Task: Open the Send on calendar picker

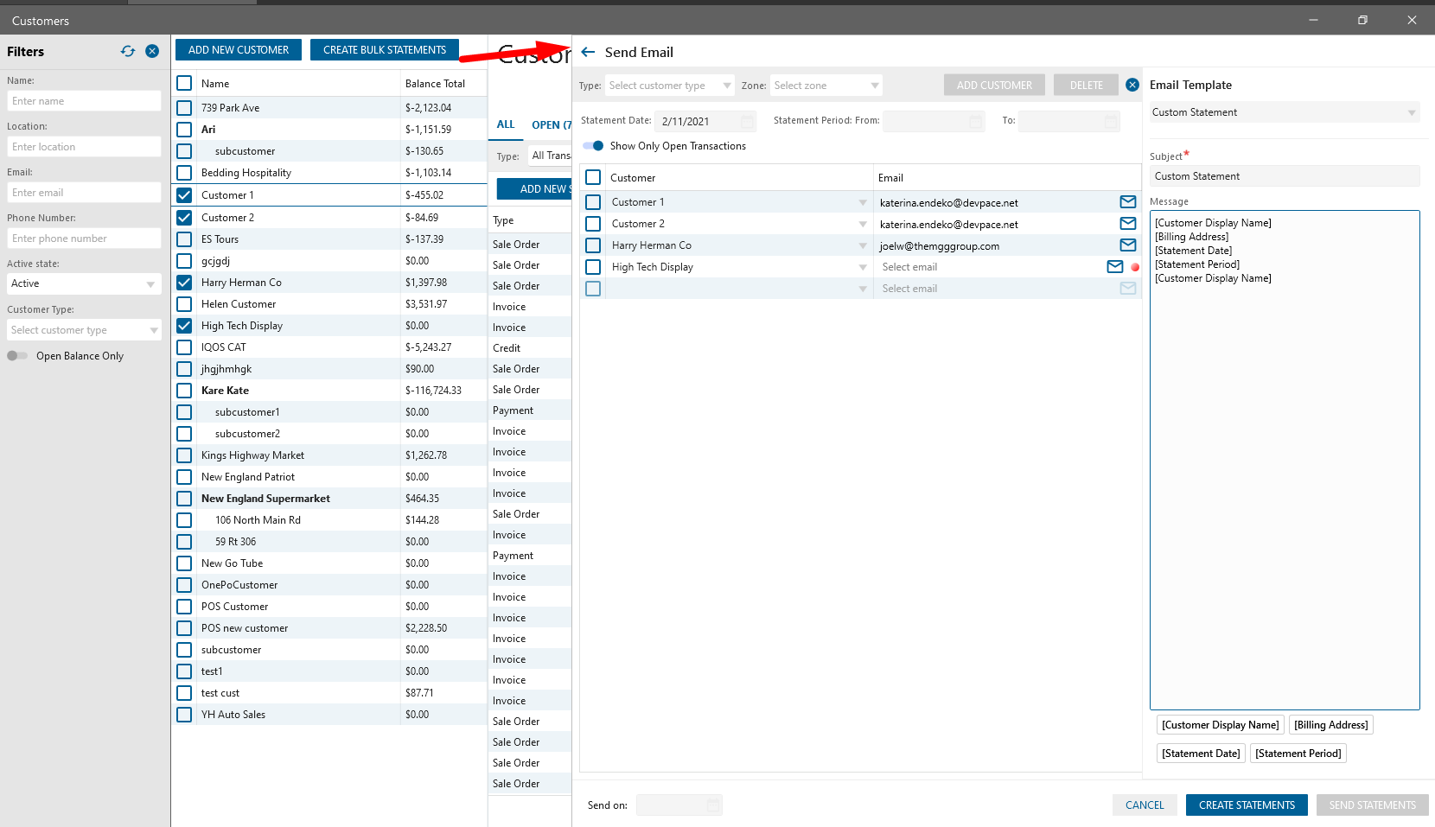Action: click(x=713, y=805)
